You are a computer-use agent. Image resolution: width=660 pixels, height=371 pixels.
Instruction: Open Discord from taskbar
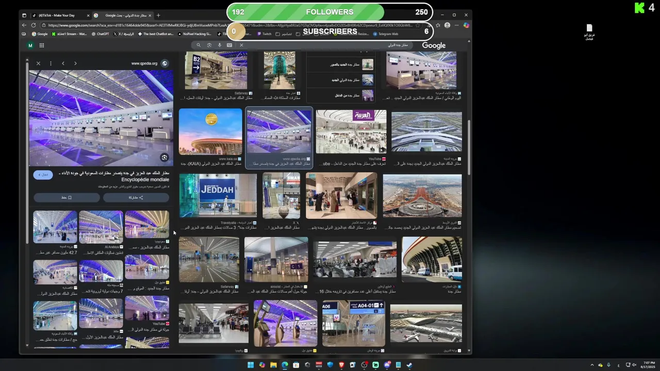coord(387,365)
